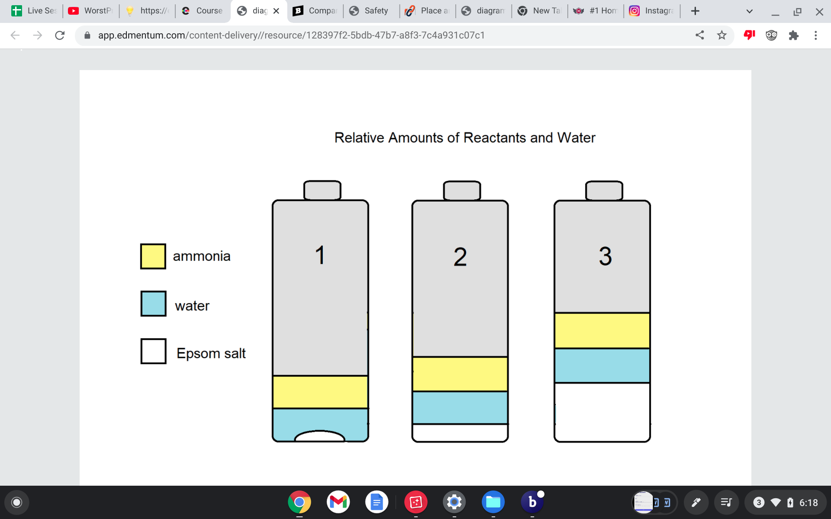Viewport: 831px width, 519px height.
Task: Click the yellow ammonia legend swatch
Action: coord(153,256)
